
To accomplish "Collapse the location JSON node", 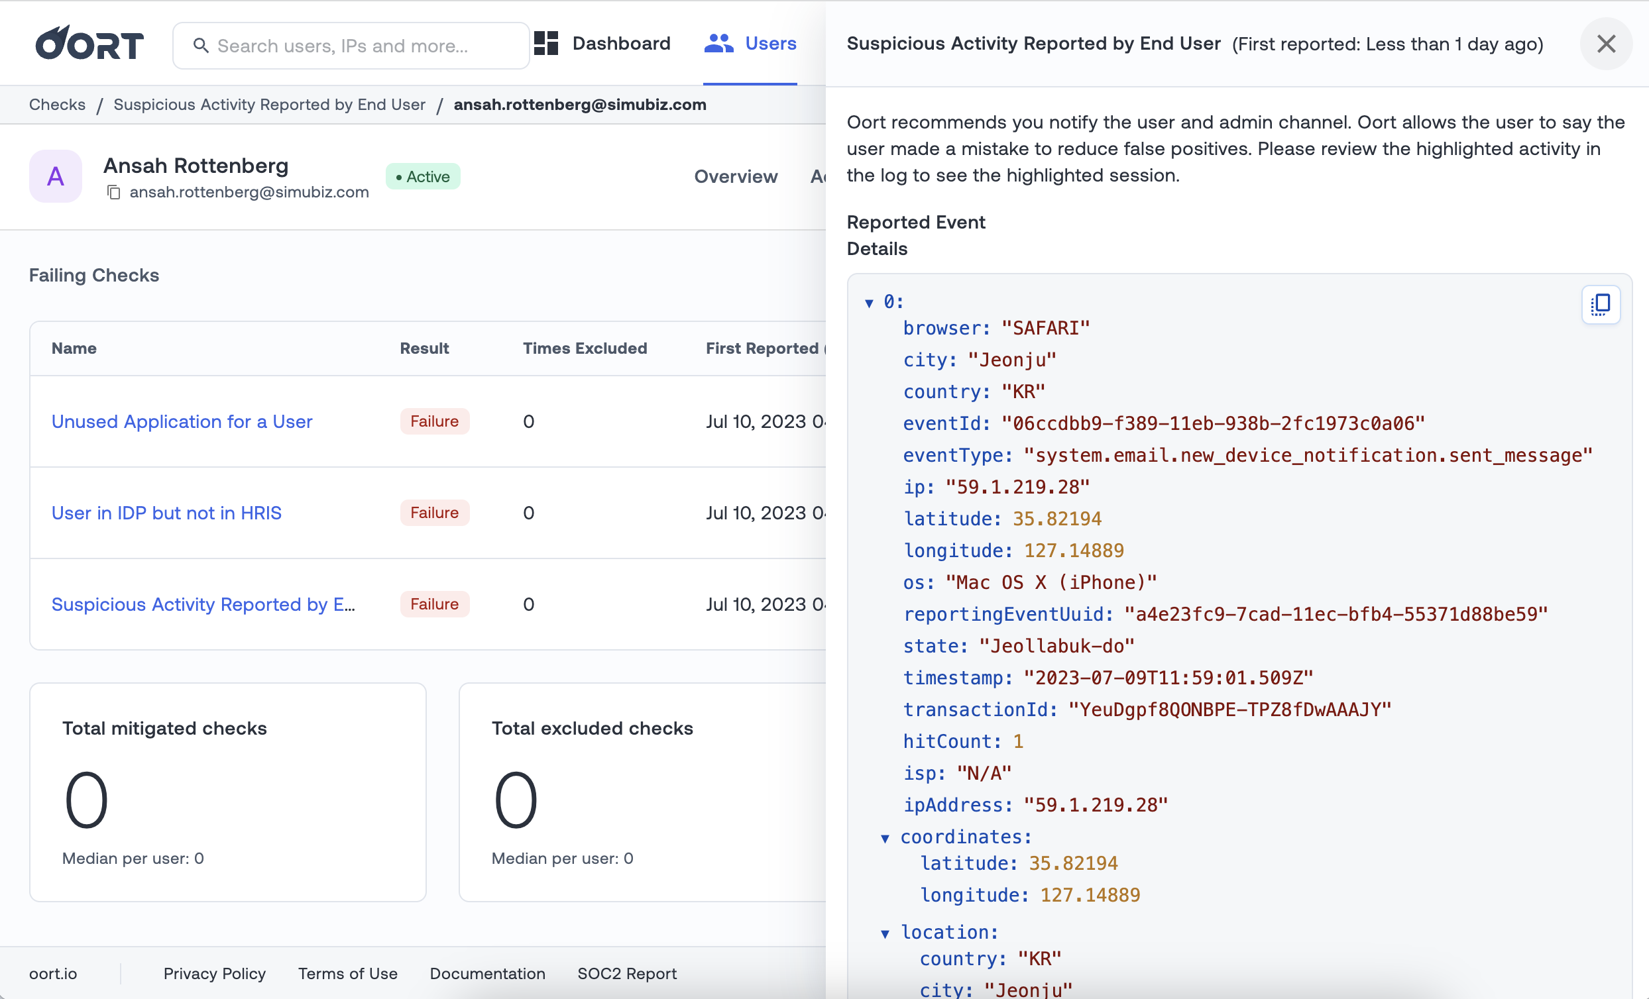I will pos(885,933).
